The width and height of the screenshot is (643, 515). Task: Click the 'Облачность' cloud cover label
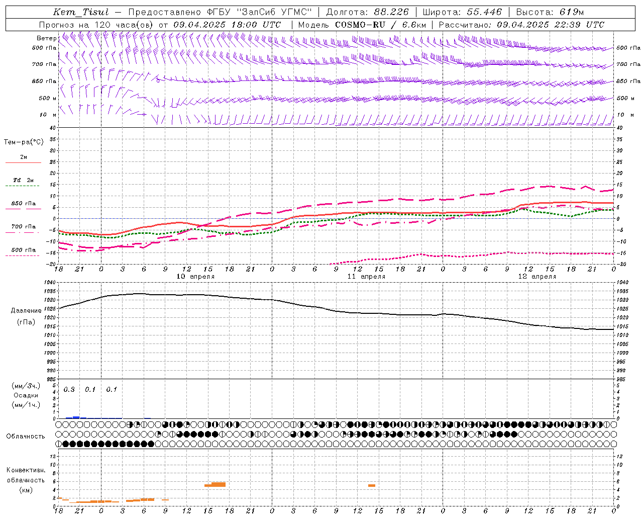point(26,436)
